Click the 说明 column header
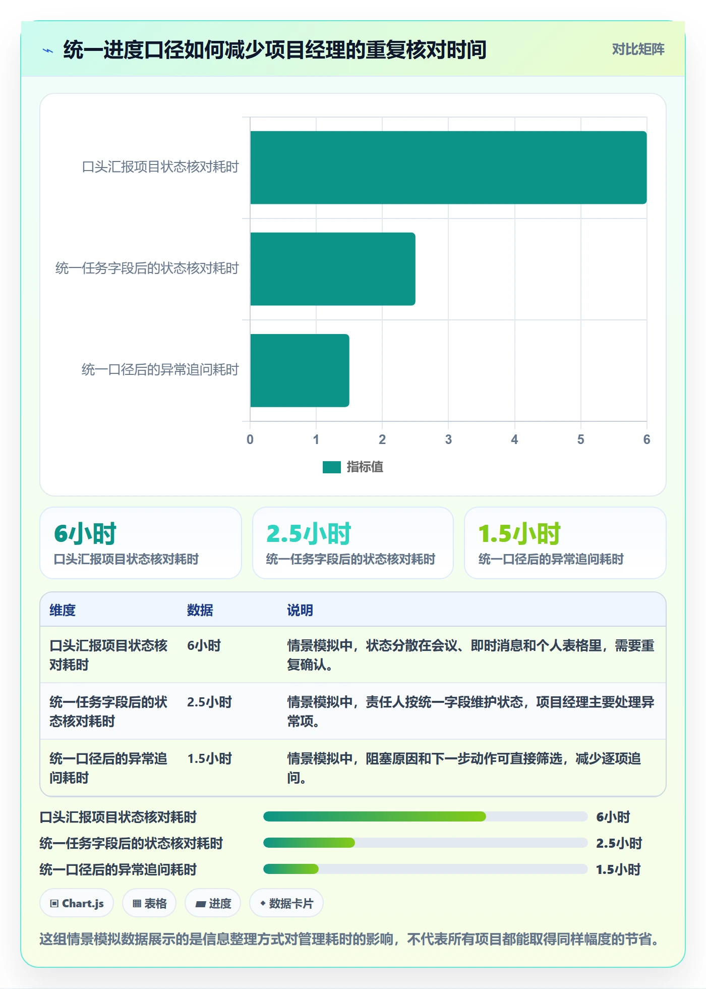 (300, 610)
